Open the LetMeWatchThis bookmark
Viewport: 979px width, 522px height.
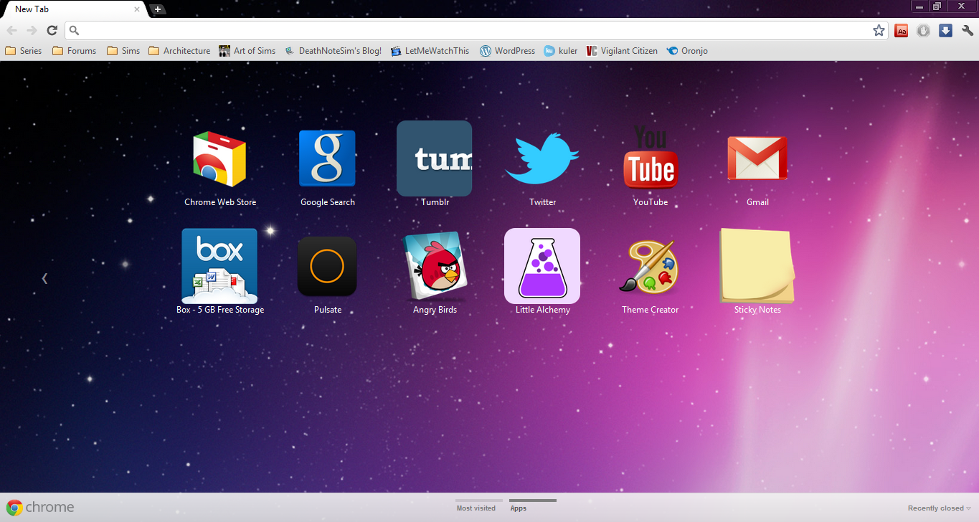[430, 51]
